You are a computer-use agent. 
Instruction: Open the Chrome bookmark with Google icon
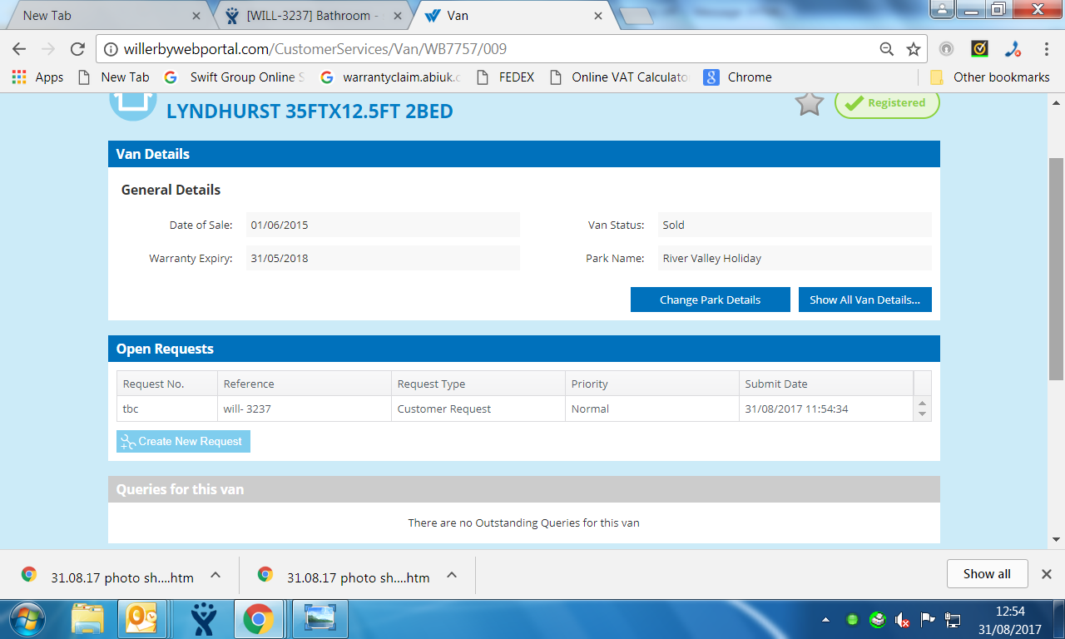click(x=738, y=77)
